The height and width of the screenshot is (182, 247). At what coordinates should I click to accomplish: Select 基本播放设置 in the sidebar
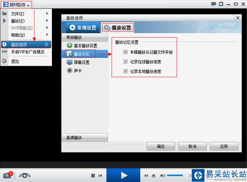85,46
